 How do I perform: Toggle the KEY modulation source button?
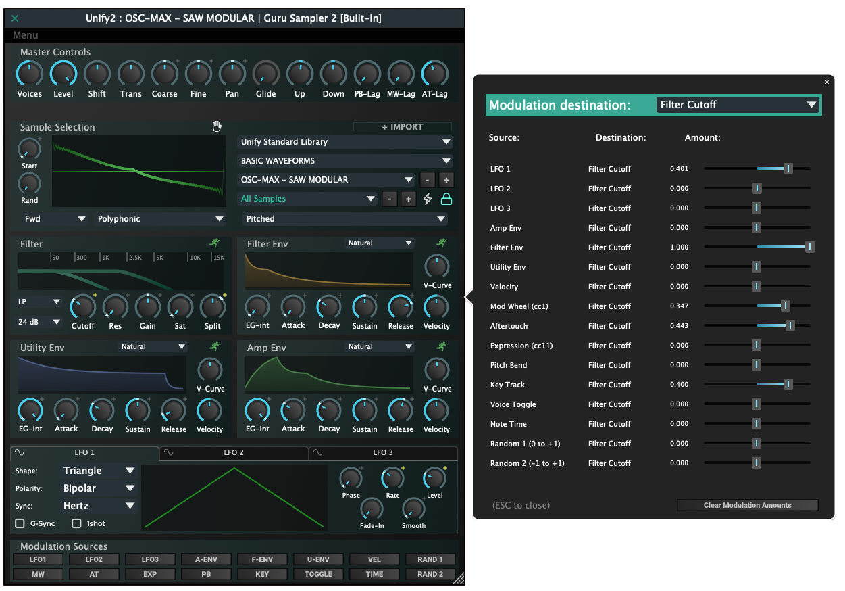262,574
